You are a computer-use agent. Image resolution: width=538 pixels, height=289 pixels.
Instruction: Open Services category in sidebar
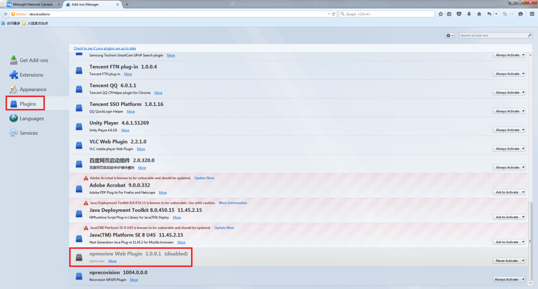pos(29,133)
